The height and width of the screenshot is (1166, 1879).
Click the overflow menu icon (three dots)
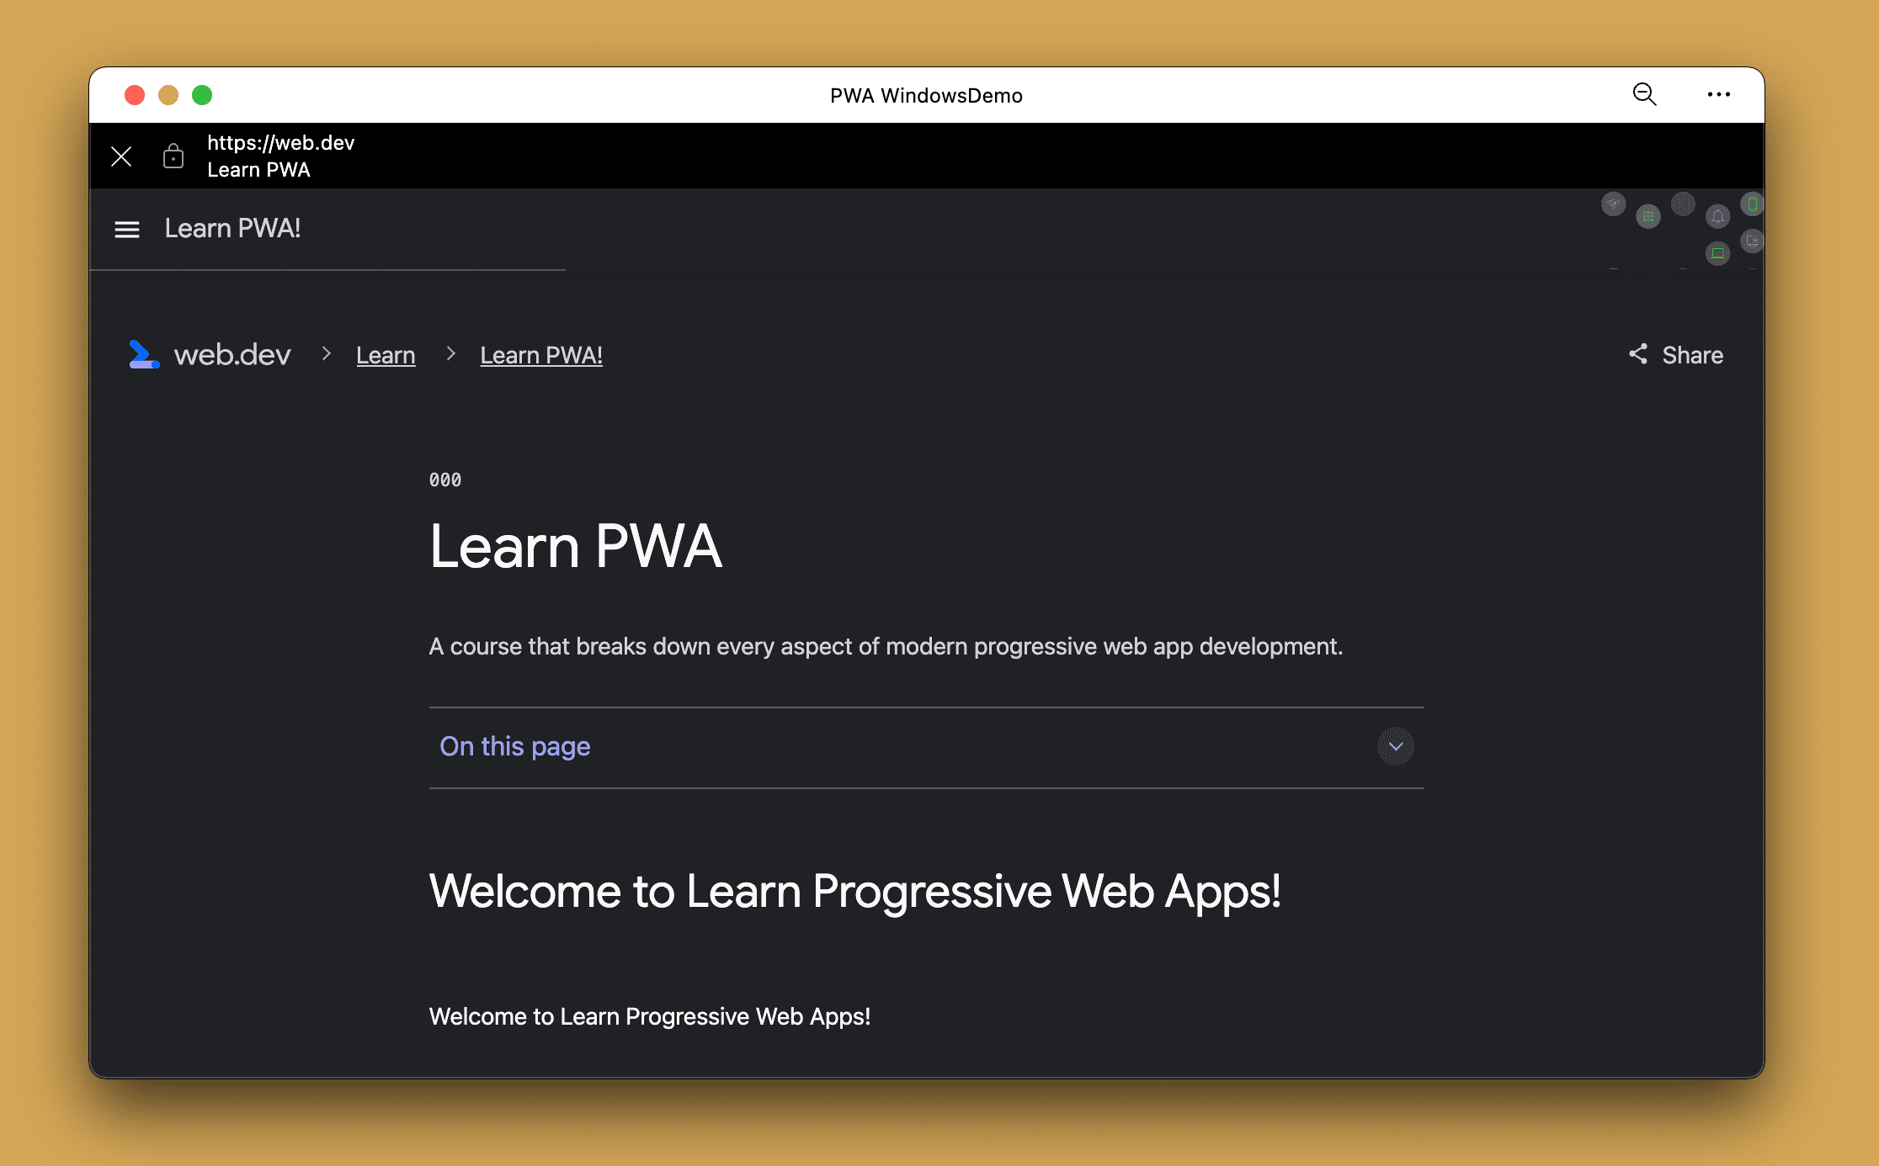1717,94
